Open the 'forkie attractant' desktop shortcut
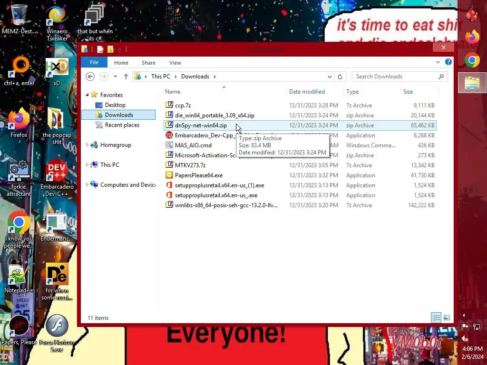Image resolution: width=487 pixels, height=365 pixels. pyautogui.click(x=19, y=178)
